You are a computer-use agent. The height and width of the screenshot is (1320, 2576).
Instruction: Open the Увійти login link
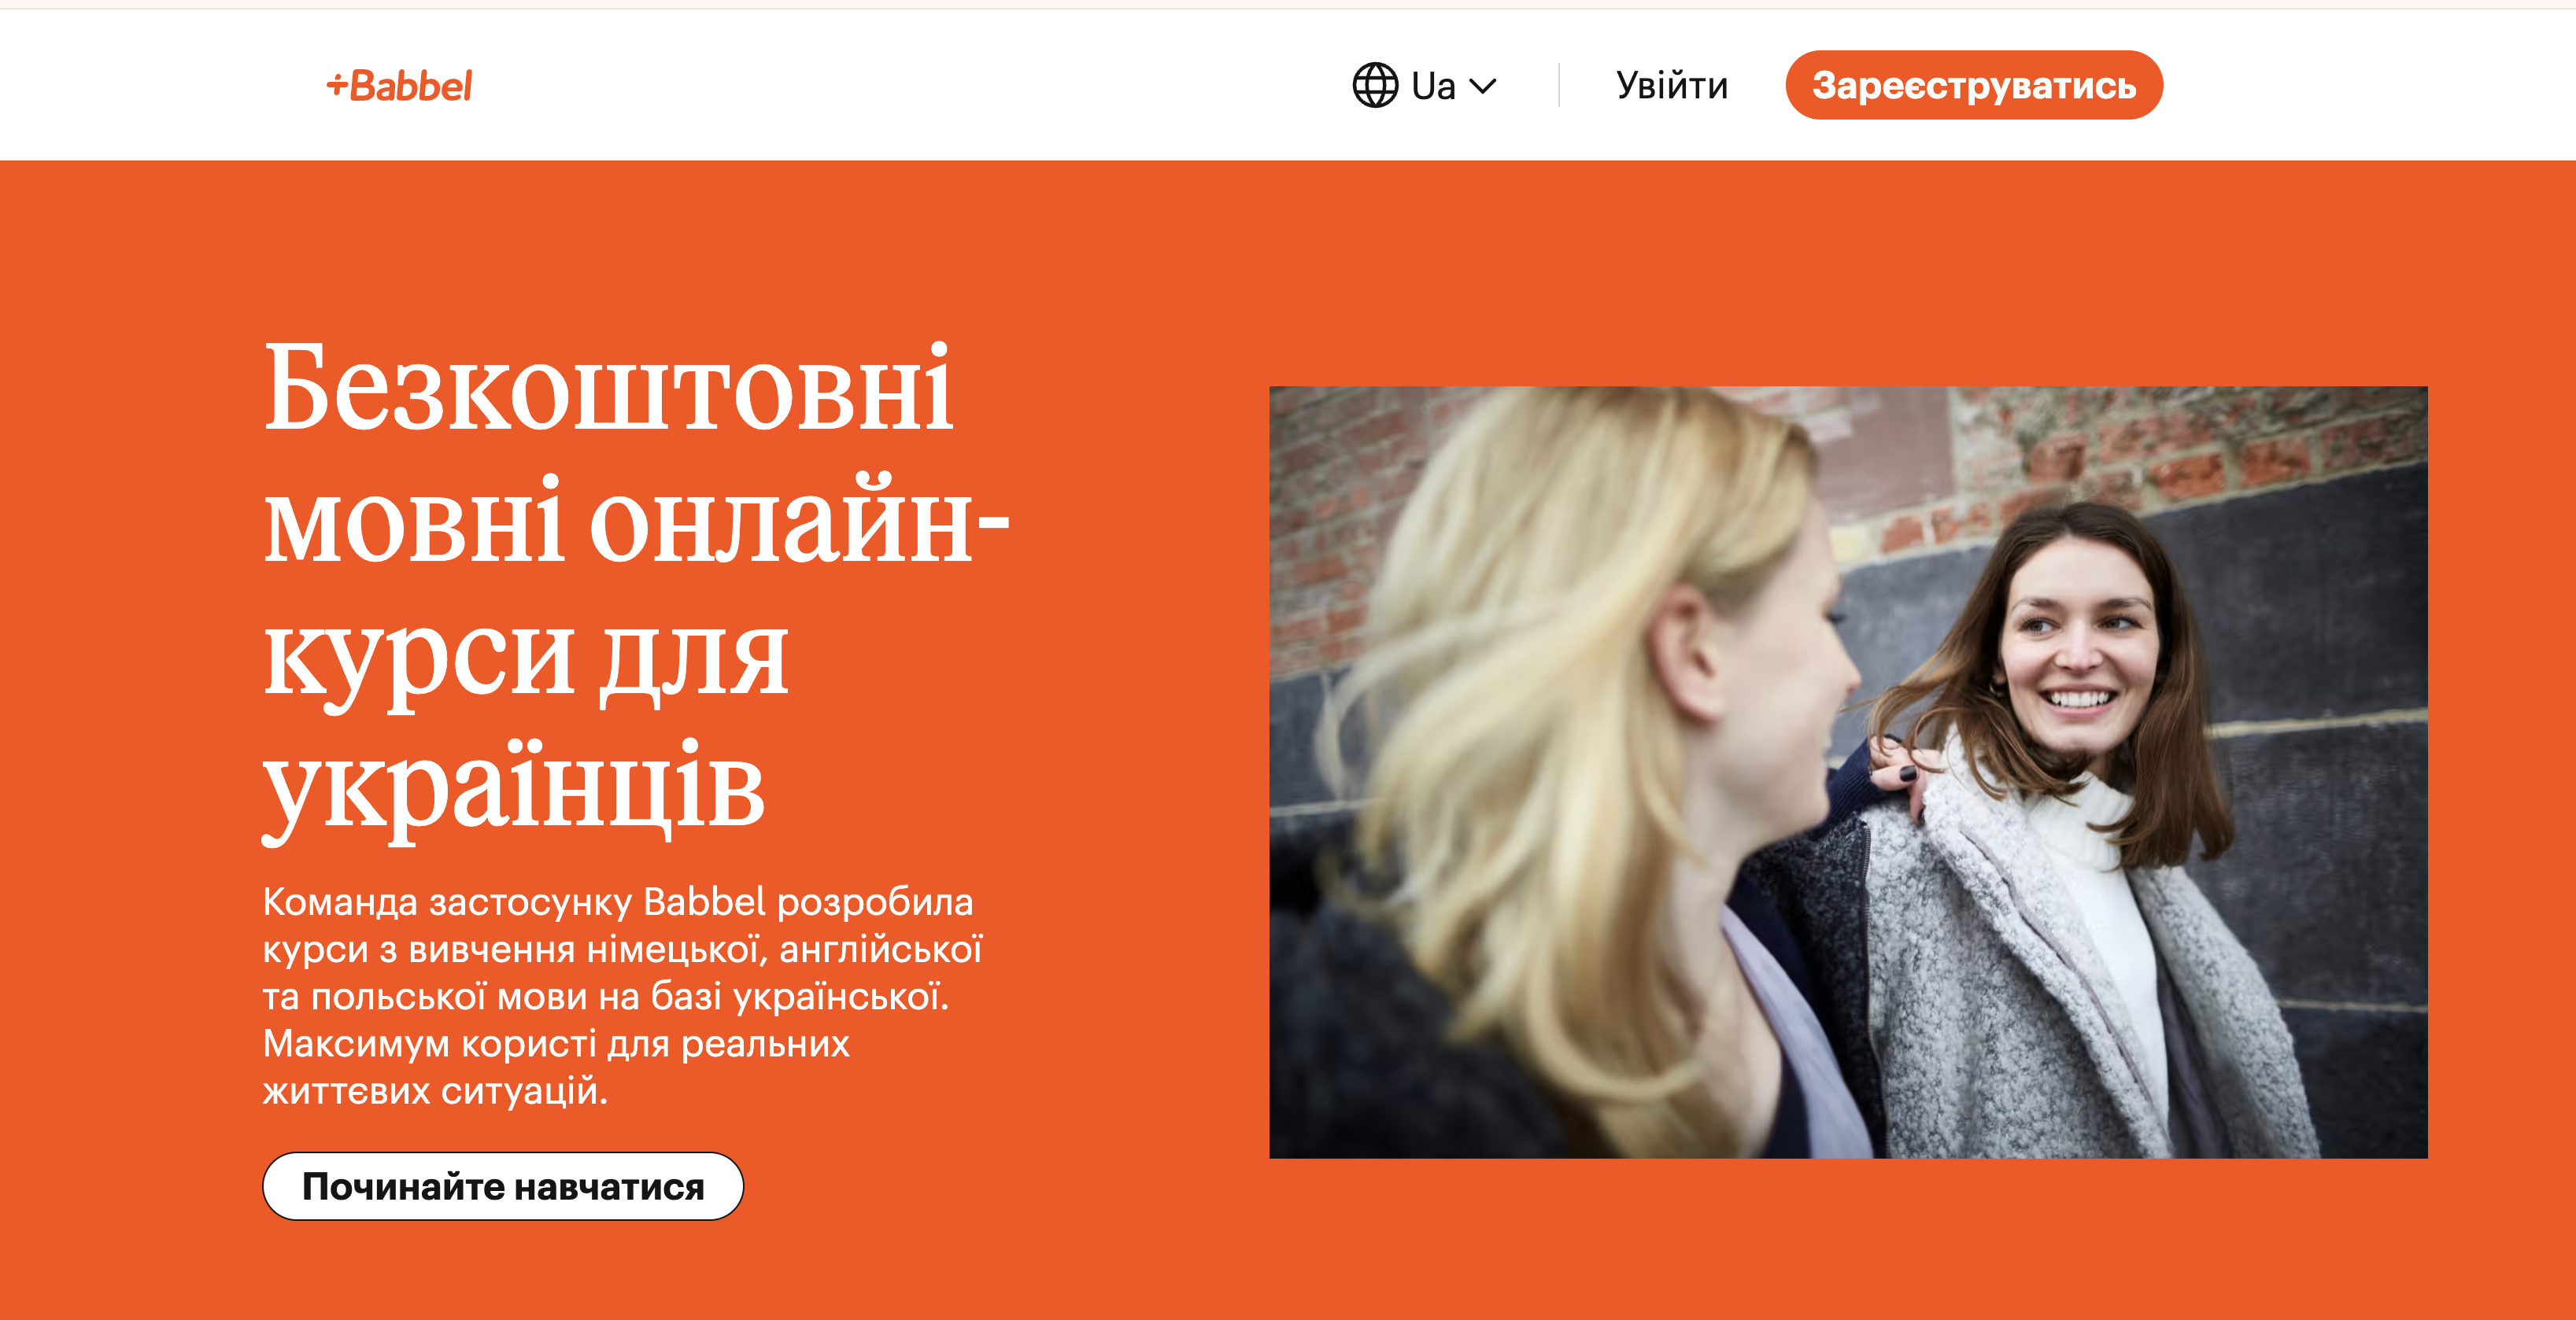1671,86
